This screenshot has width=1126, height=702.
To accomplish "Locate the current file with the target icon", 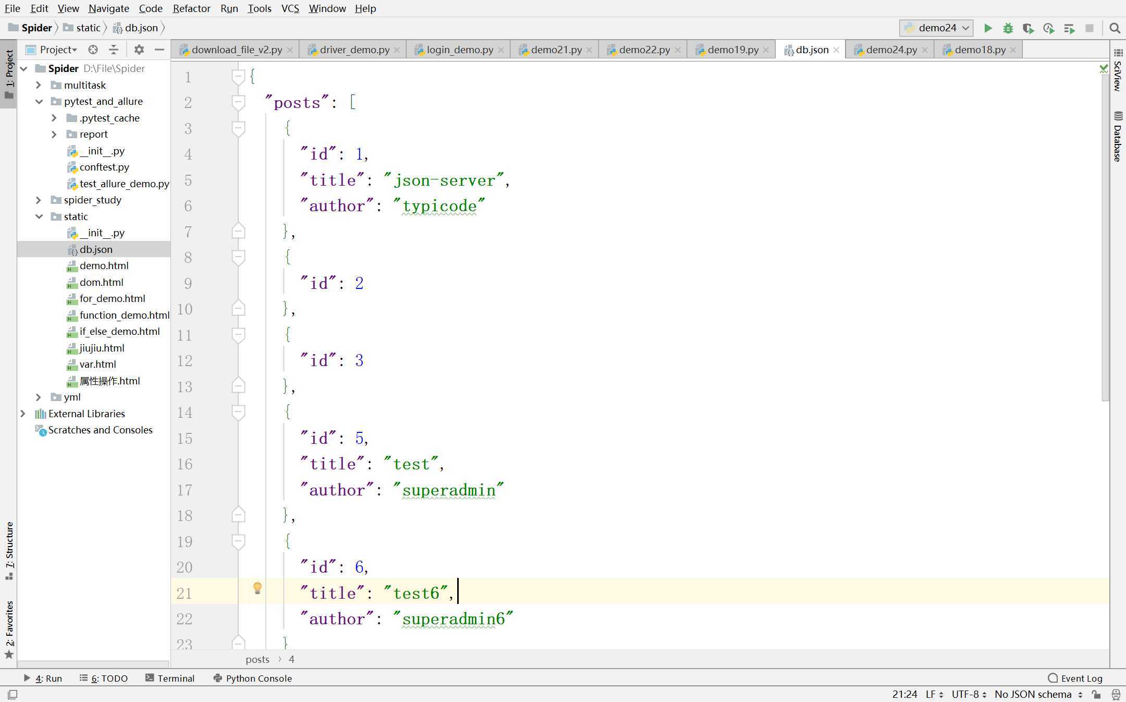I will (93, 50).
